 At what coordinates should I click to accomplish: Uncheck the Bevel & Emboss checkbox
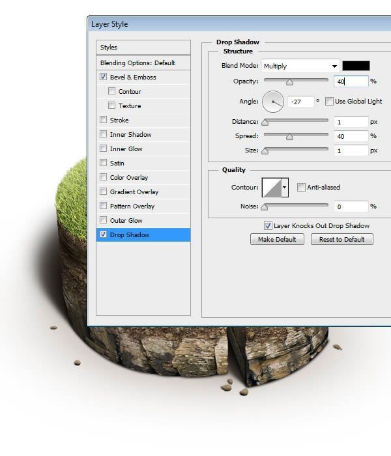pyautogui.click(x=103, y=77)
